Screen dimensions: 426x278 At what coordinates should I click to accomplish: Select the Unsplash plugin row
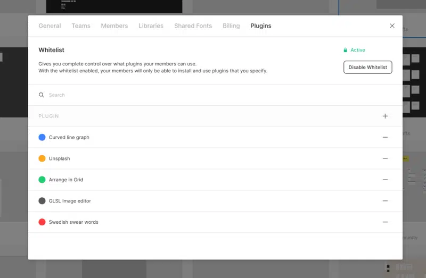pyautogui.click(x=215, y=158)
